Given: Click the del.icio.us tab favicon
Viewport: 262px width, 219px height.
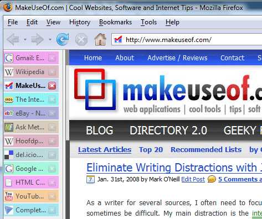Looking at the screenshot, I should 9,155.
